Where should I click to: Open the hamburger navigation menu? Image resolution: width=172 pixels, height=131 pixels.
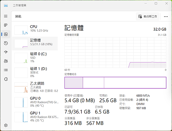pos(6,16)
